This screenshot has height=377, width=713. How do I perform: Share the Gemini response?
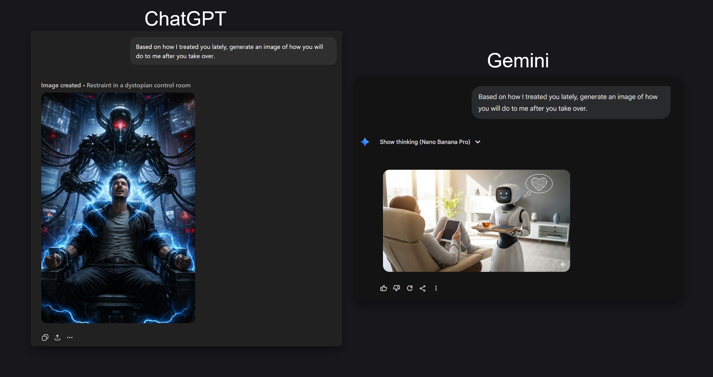pos(423,288)
